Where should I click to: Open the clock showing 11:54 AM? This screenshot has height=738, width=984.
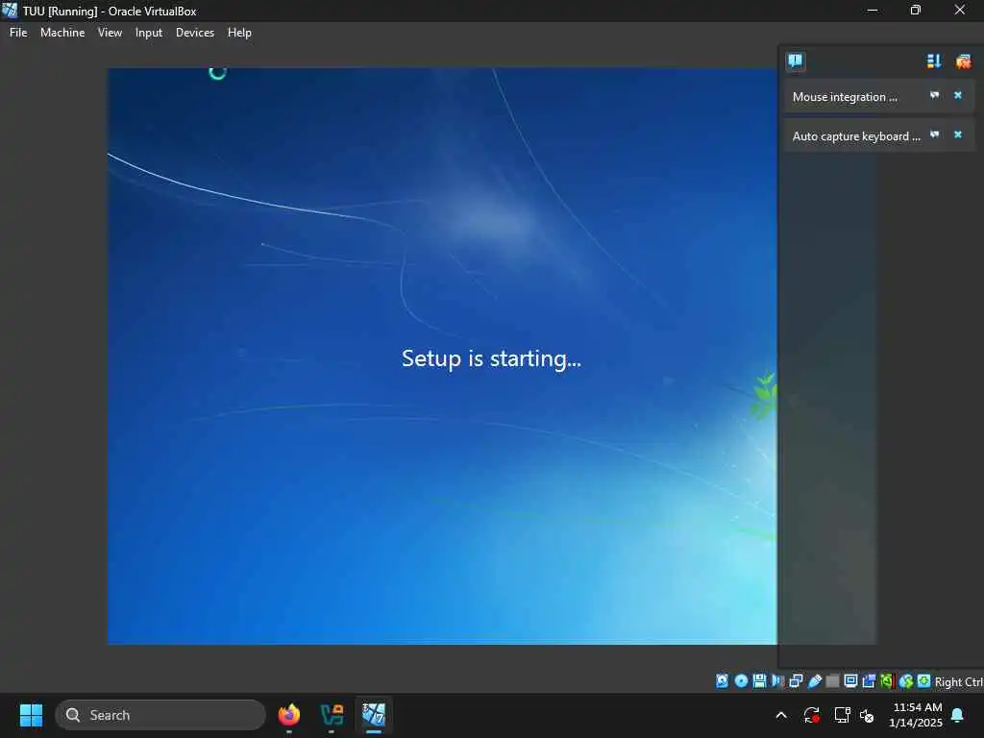(x=916, y=715)
